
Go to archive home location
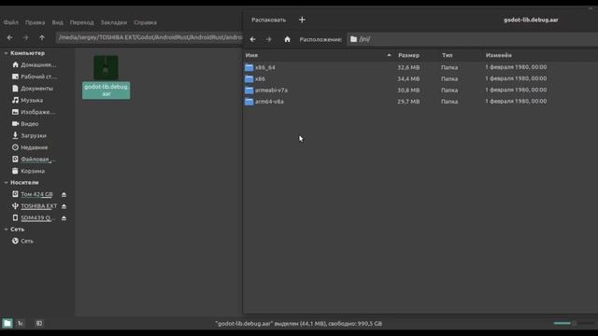pos(287,39)
